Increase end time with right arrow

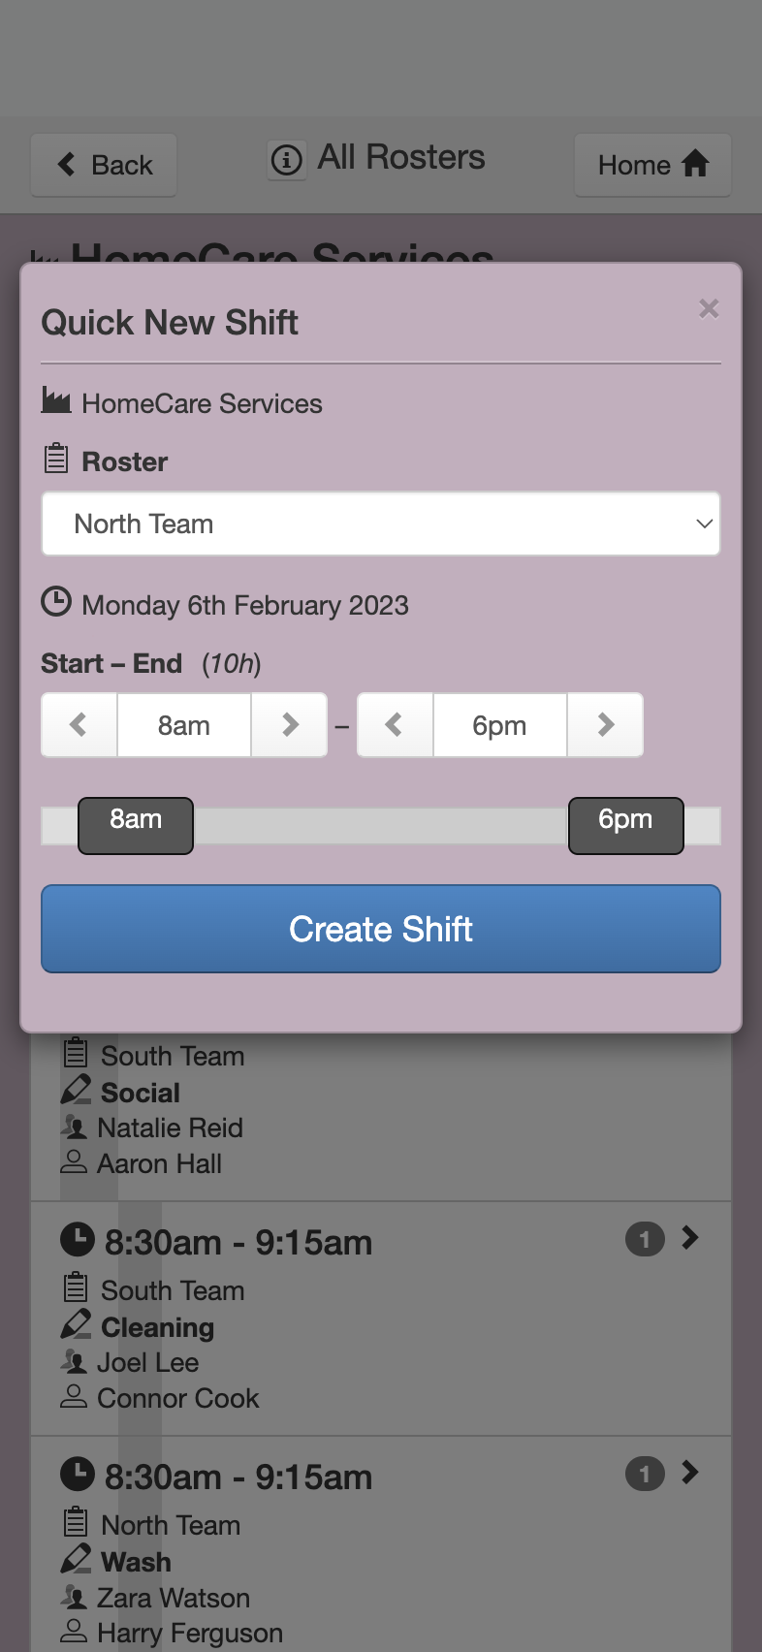coord(605,724)
